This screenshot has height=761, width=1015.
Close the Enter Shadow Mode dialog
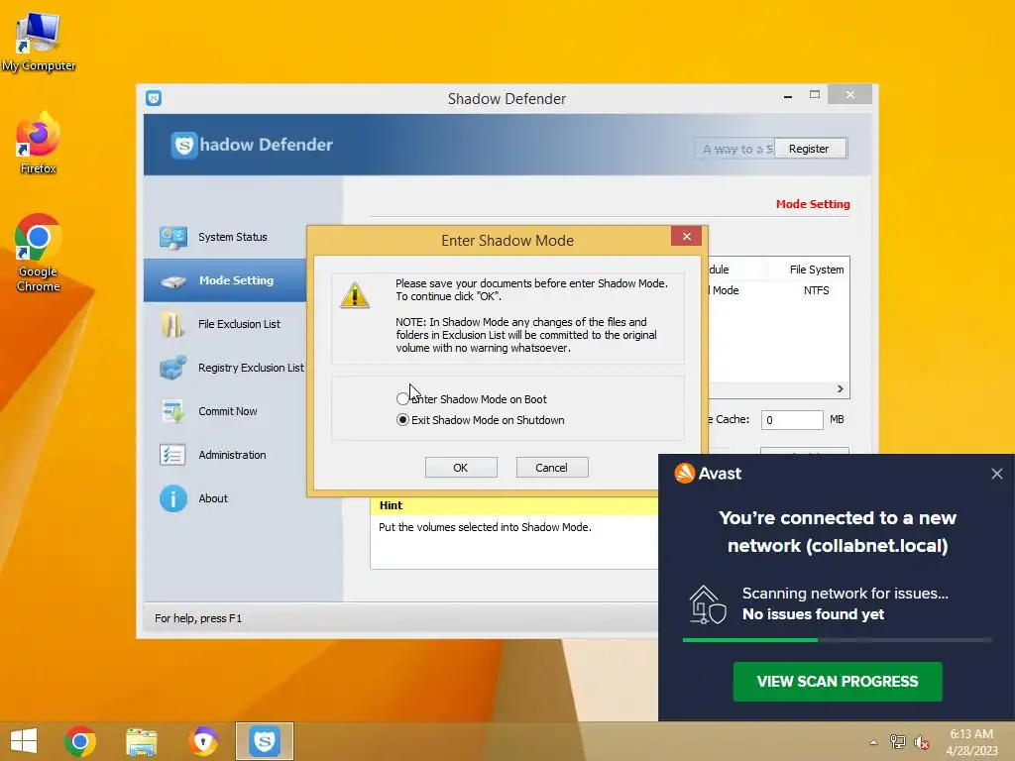coord(686,237)
